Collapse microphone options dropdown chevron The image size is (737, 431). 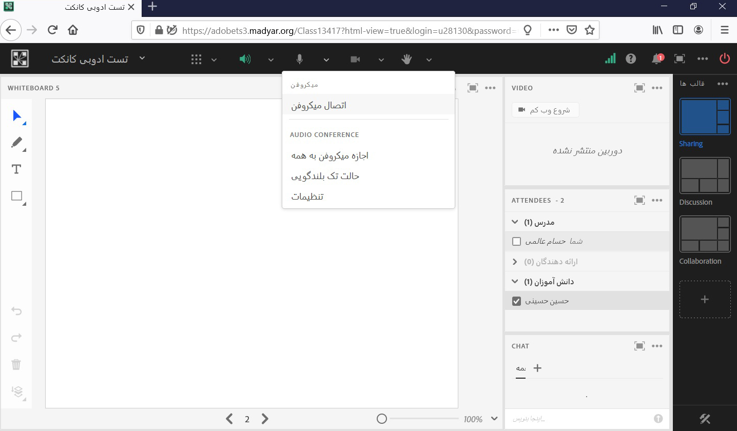[326, 60]
